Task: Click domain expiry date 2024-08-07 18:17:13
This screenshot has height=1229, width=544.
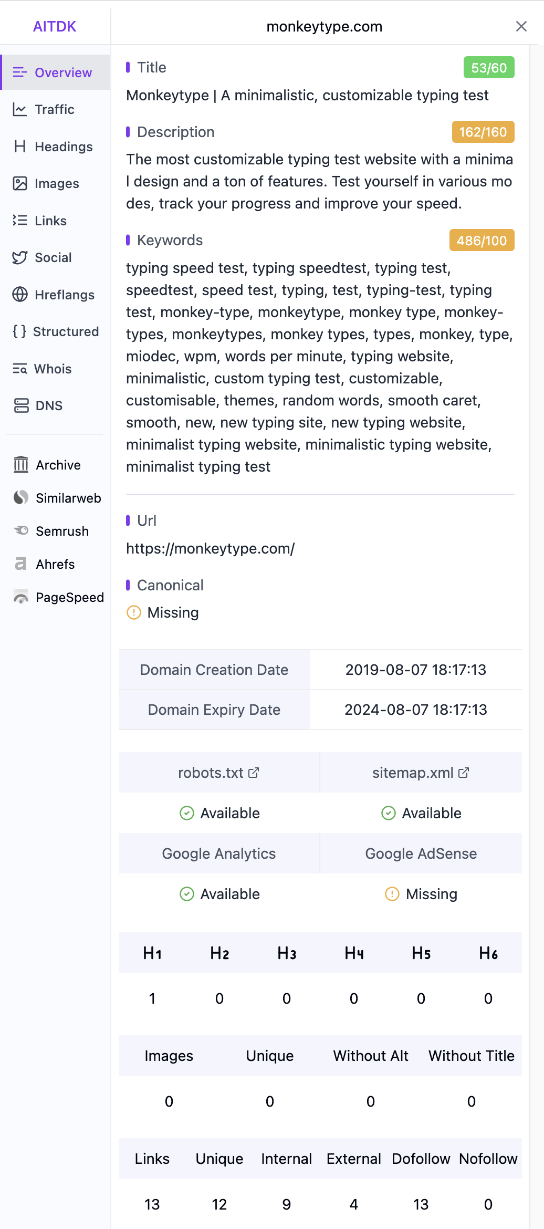Action: [x=416, y=710]
